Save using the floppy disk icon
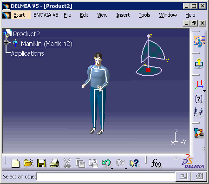 (x=41, y=163)
